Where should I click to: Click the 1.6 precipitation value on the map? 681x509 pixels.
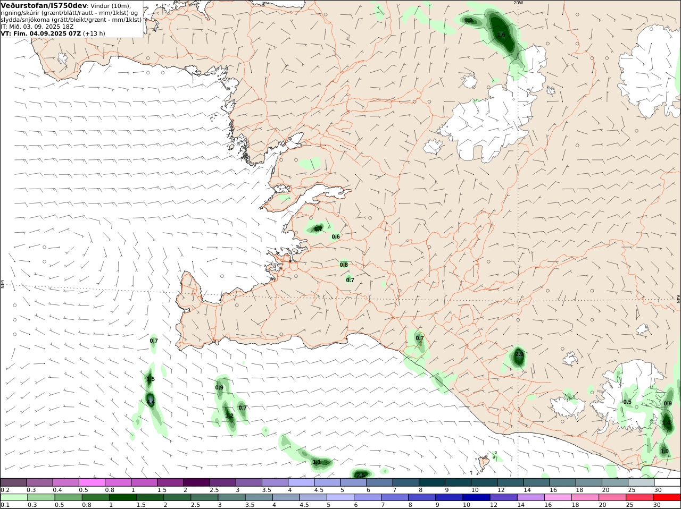501,35
